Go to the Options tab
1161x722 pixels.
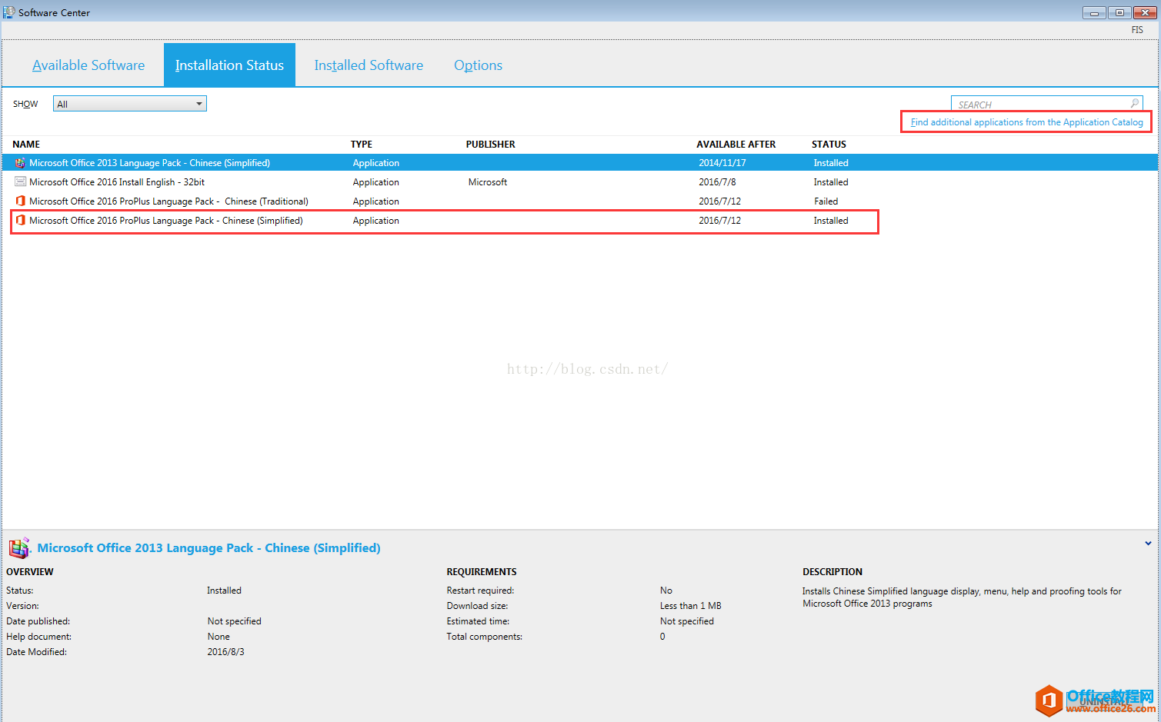[478, 65]
